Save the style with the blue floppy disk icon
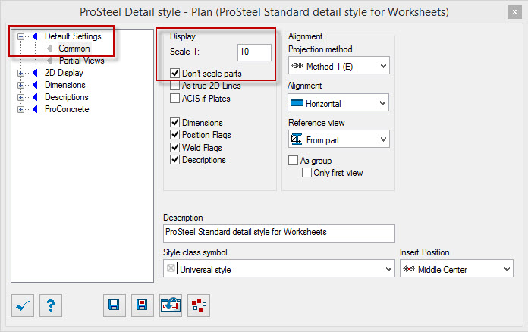This screenshot has width=528, height=332. point(115,305)
